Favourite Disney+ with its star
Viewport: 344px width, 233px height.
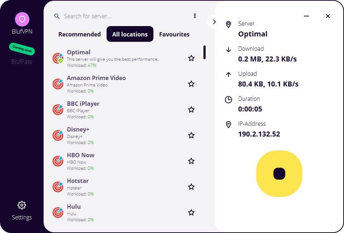tap(191, 135)
